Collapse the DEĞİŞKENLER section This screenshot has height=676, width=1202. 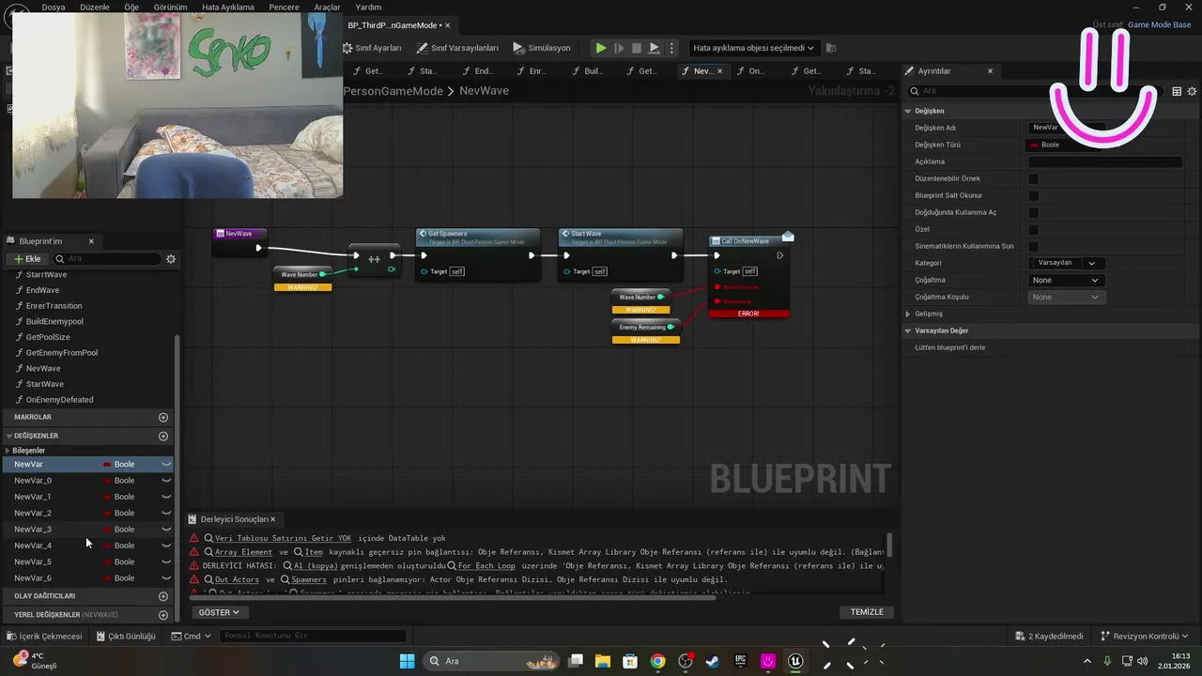pos(8,436)
